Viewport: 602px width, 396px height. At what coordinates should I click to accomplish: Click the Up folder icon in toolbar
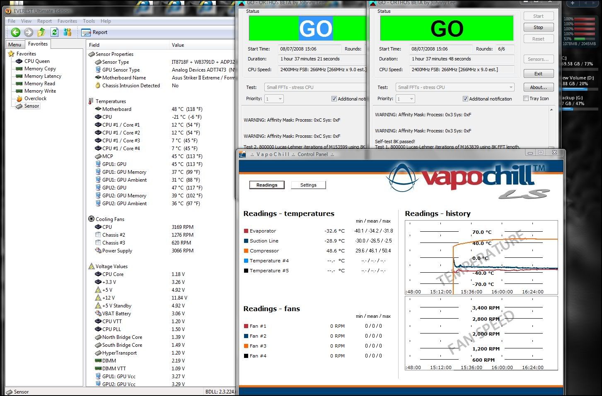pos(41,32)
